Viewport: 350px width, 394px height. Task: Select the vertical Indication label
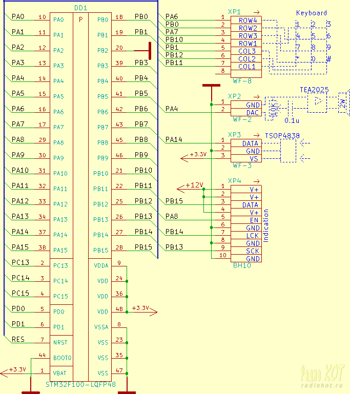tap(265, 225)
